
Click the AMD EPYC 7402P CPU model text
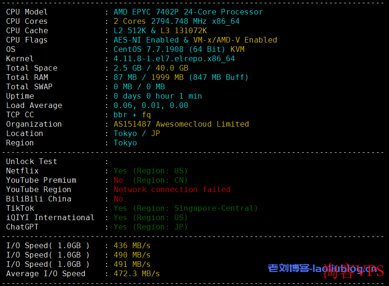tap(188, 12)
